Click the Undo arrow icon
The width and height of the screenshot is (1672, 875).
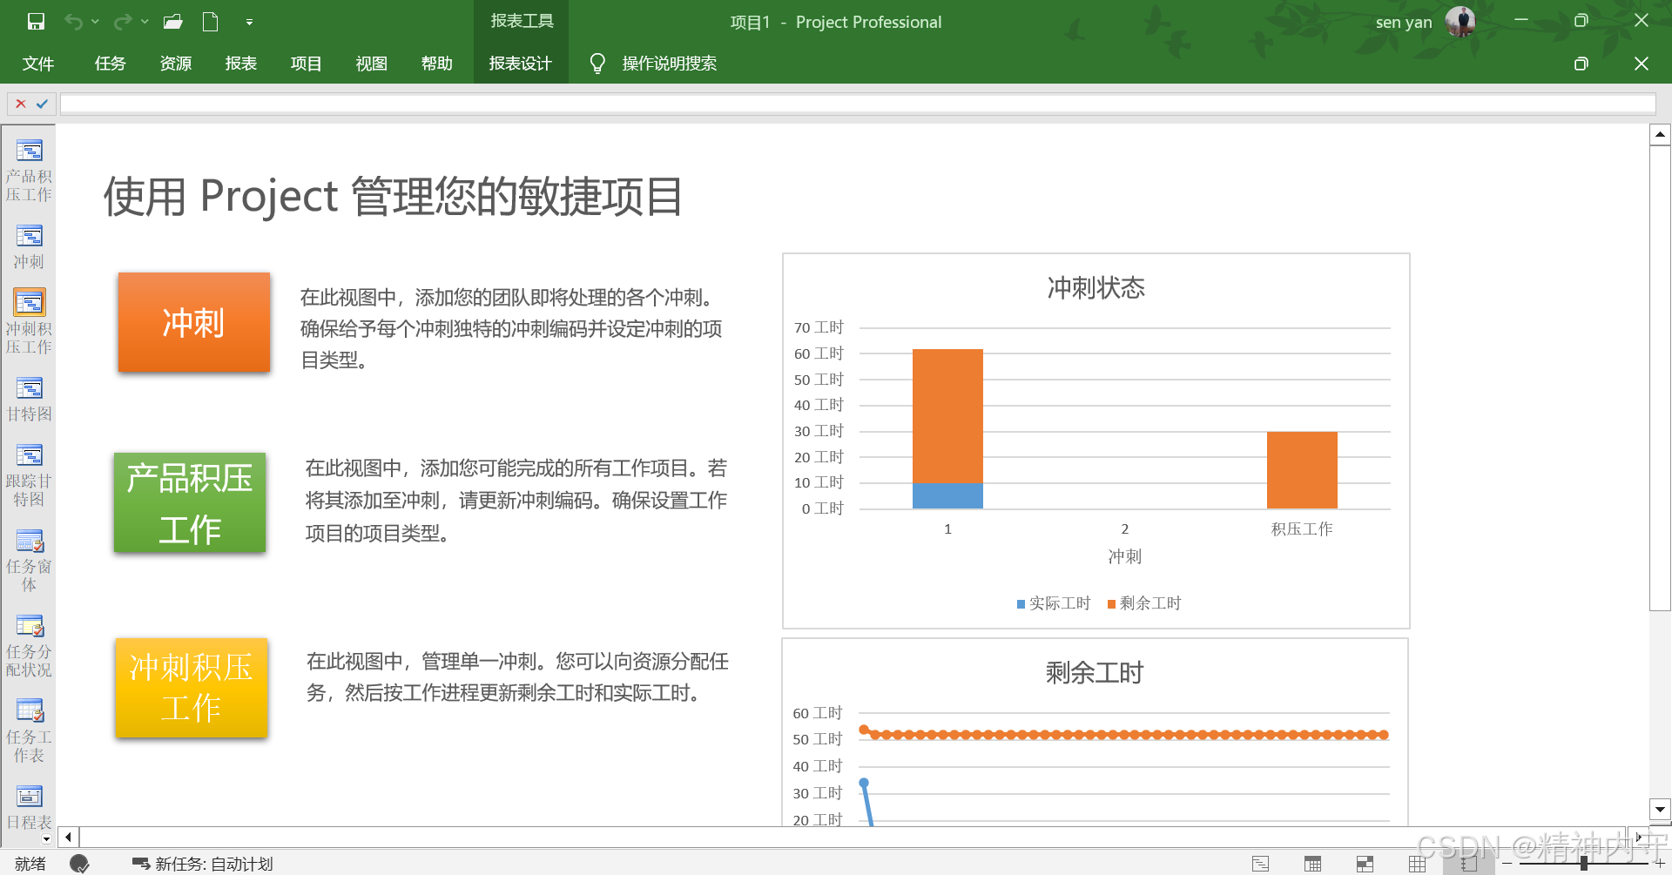73,22
